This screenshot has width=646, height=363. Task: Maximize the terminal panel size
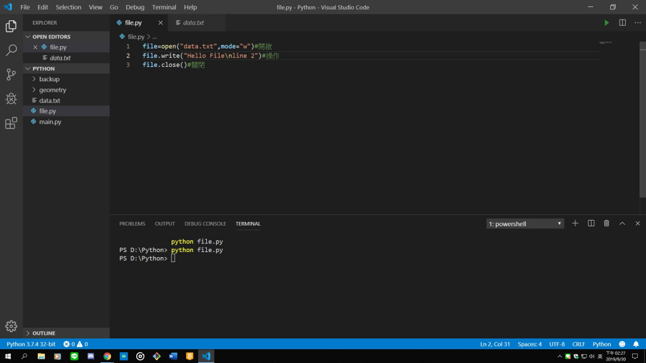coord(622,224)
